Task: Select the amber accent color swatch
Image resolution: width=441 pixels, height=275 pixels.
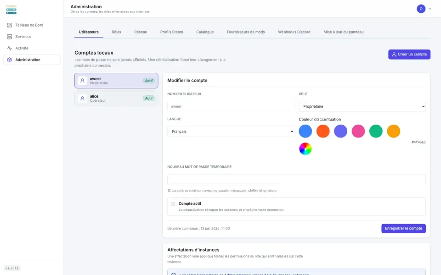Action: tap(394, 132)
